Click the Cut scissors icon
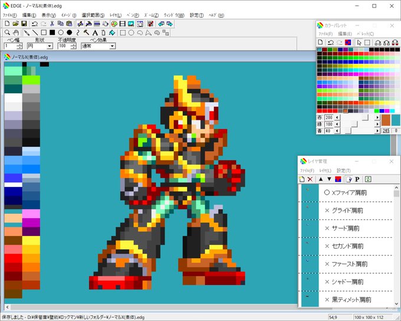This screenshot has width=401, height=321. point(52,24)
